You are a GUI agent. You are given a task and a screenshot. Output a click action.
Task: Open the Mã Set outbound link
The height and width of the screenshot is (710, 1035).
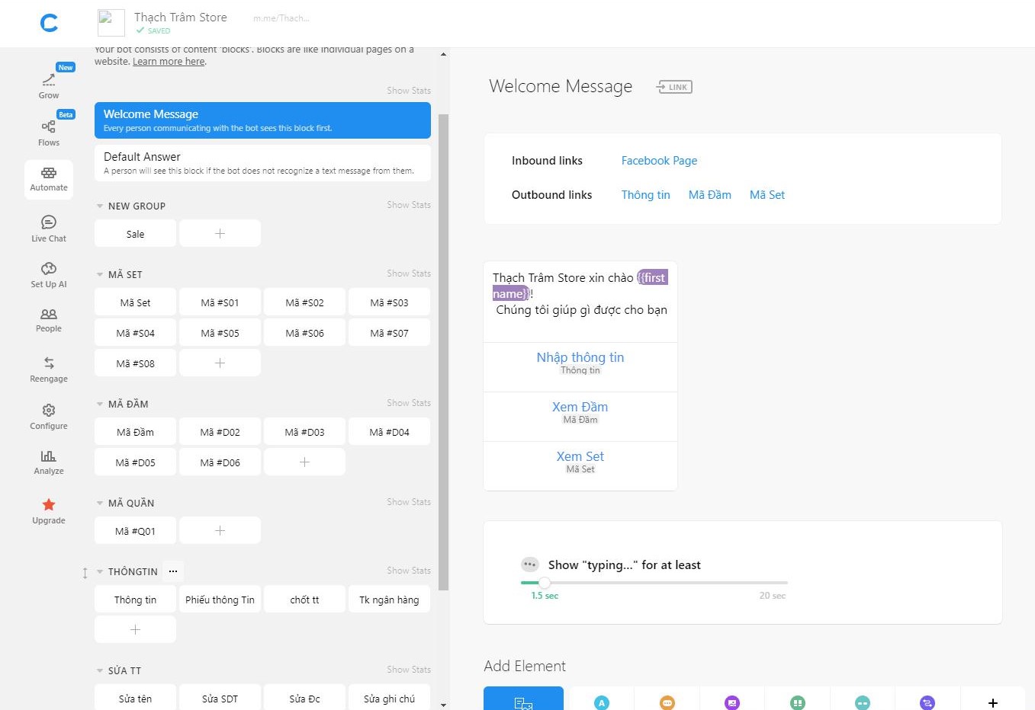point(767,195)
